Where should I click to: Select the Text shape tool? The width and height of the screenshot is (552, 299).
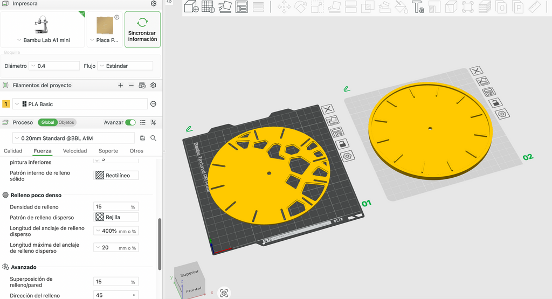click(x=418, y=7)
